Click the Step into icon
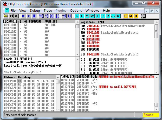 (41, 16)
